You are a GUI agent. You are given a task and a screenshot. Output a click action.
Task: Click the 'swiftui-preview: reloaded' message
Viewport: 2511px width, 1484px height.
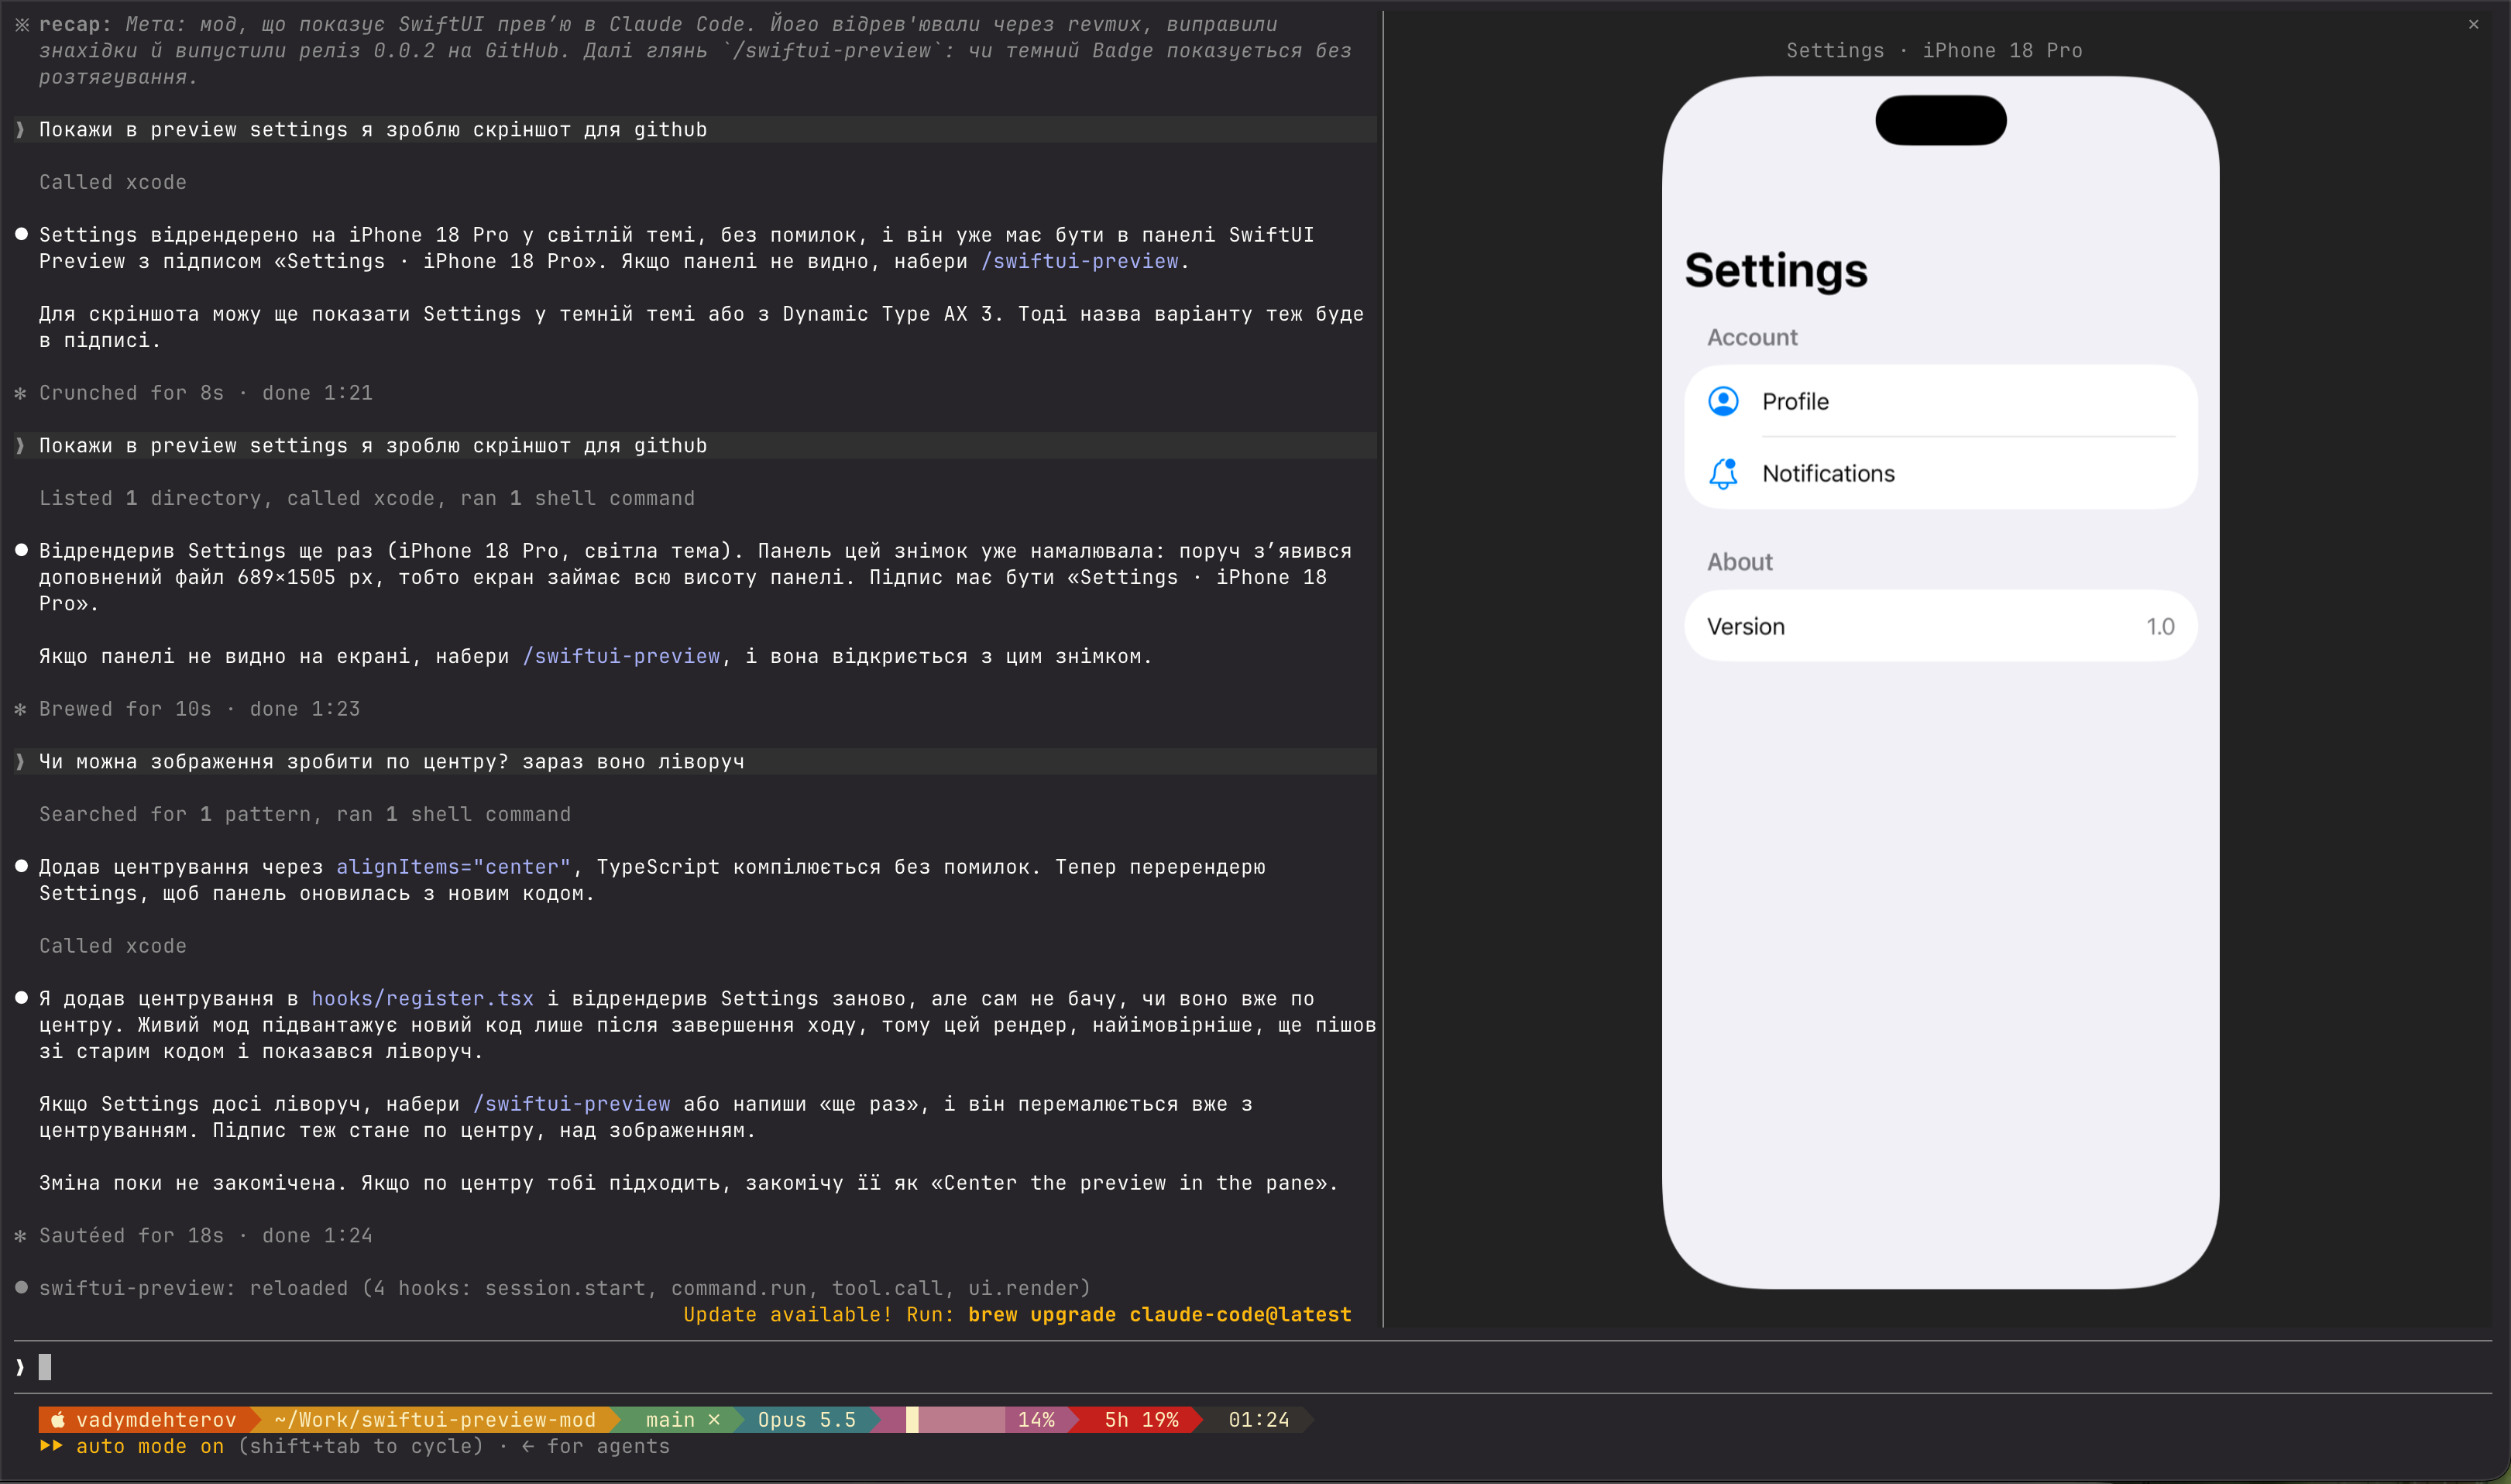click(564, 1288)
